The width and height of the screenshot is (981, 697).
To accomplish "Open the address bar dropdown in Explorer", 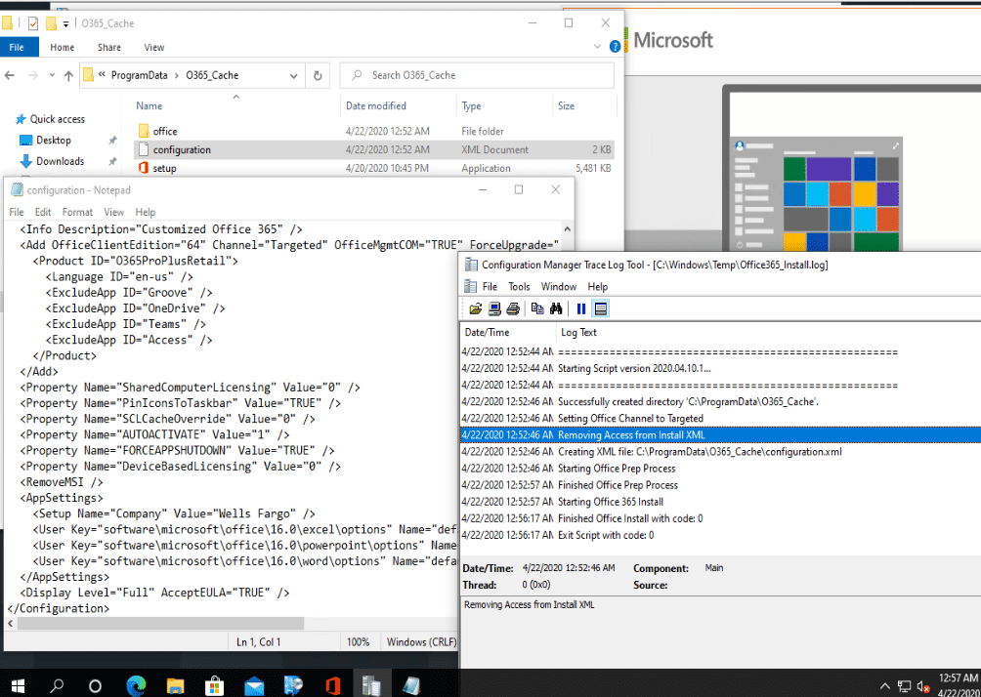I will (291, 74).
